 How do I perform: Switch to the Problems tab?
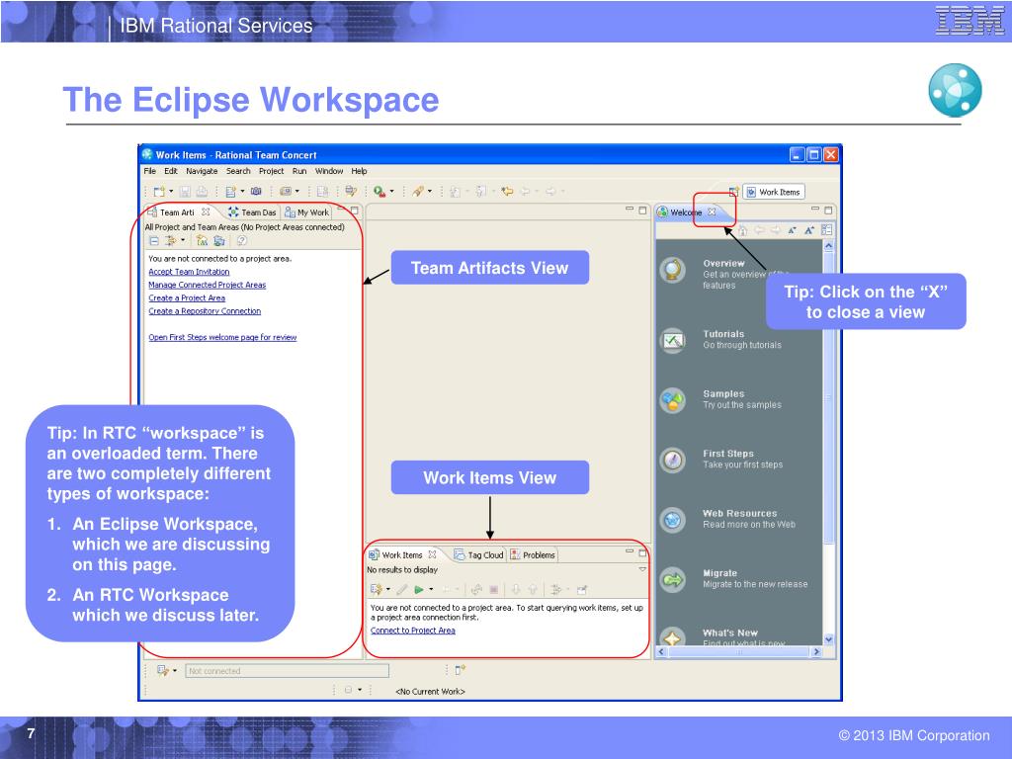coord(533,555)
